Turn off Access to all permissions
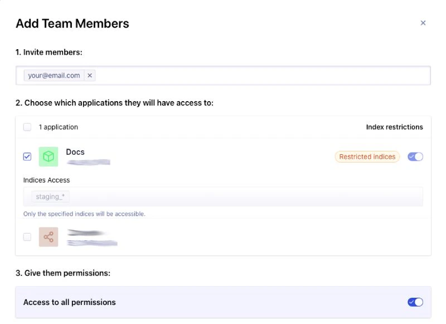This screenshot has width=446, height=324. pos(415,302)
